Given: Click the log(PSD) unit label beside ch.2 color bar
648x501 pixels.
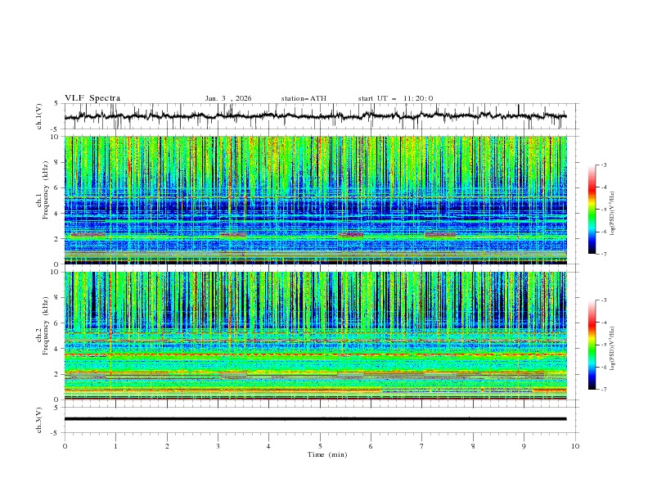Looking at the screenshot, I should (613, 349).
